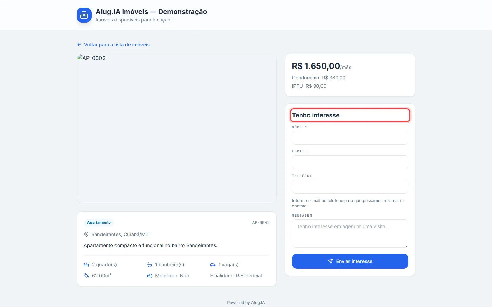492x307 pixels.
Task: Click the apartment description sentence
Action: click(151, 245)
